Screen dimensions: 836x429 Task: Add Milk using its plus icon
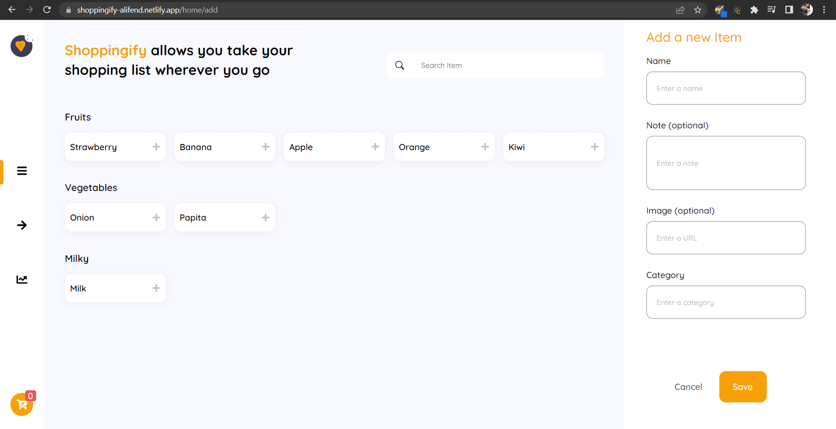156,288
